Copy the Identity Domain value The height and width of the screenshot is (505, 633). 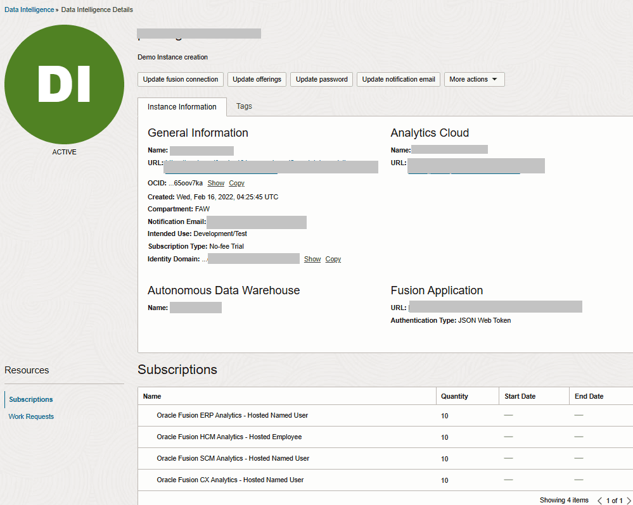(333, 259)
